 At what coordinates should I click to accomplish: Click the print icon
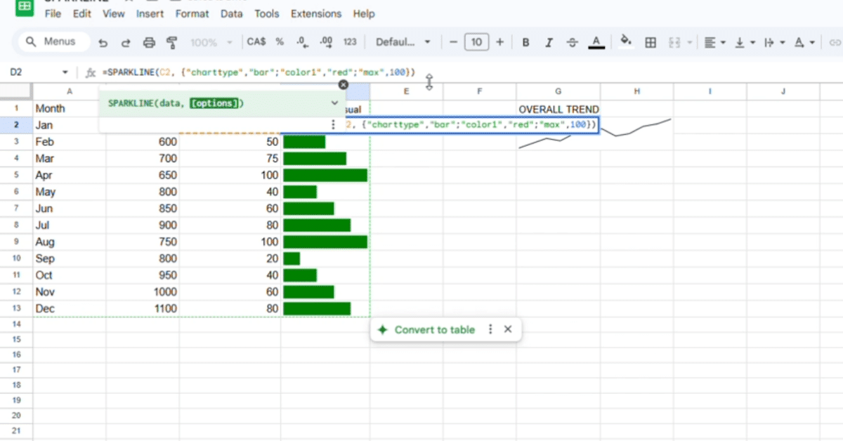tap(148, 42)
